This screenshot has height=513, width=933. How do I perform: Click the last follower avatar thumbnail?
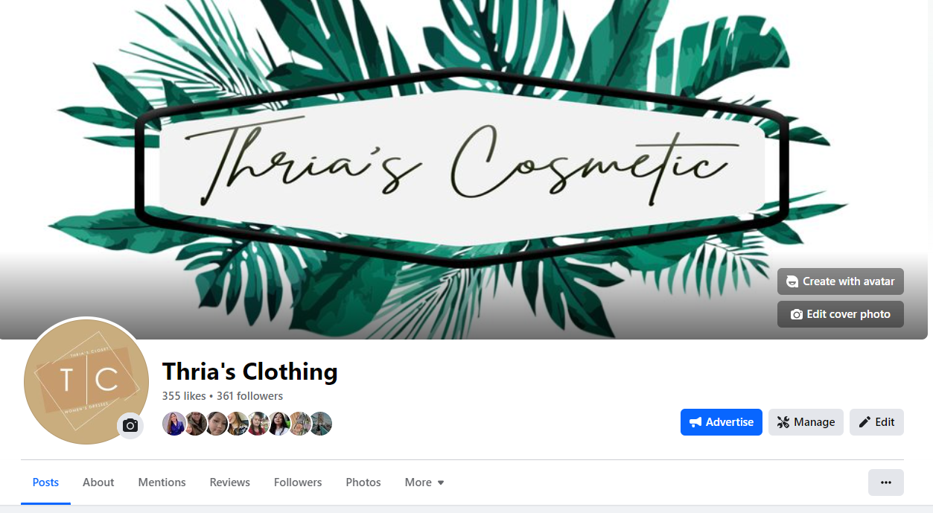321,424
